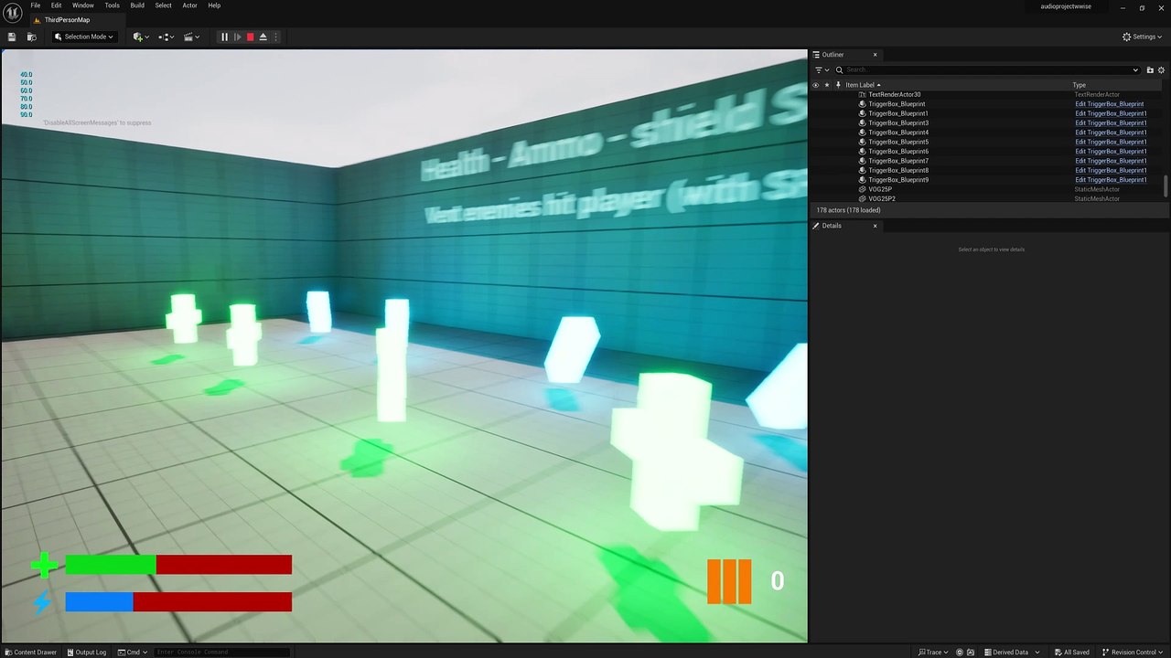Open the Blueprints toolbar dropdown

tap(166, 37)
